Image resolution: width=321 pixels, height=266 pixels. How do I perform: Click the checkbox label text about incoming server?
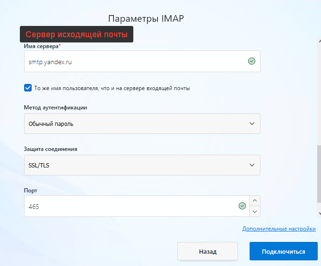click(112, 88)
